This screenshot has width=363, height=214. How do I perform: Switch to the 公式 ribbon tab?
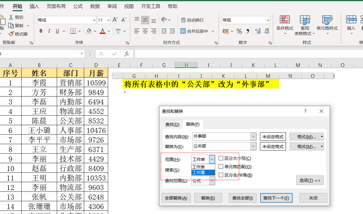(78, 6)
